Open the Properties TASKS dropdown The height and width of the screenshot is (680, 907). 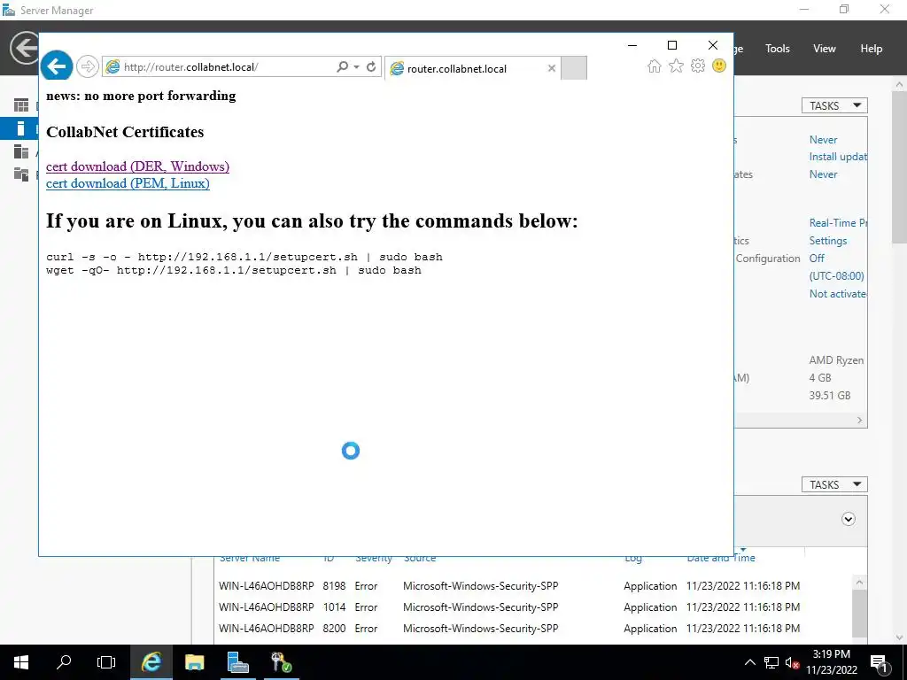click(834, 106)
